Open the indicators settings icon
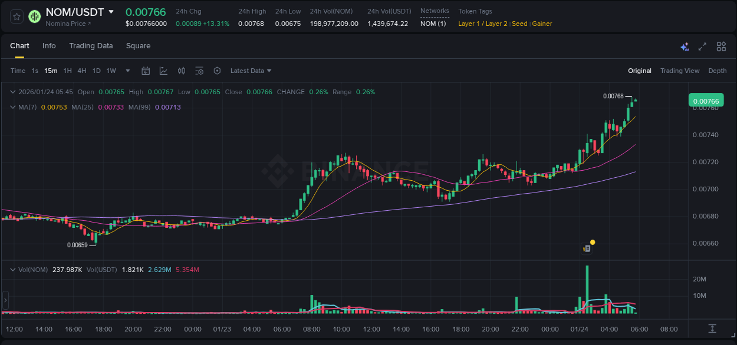This screenshot has width=737, height=345. click(x=199, y=70)
